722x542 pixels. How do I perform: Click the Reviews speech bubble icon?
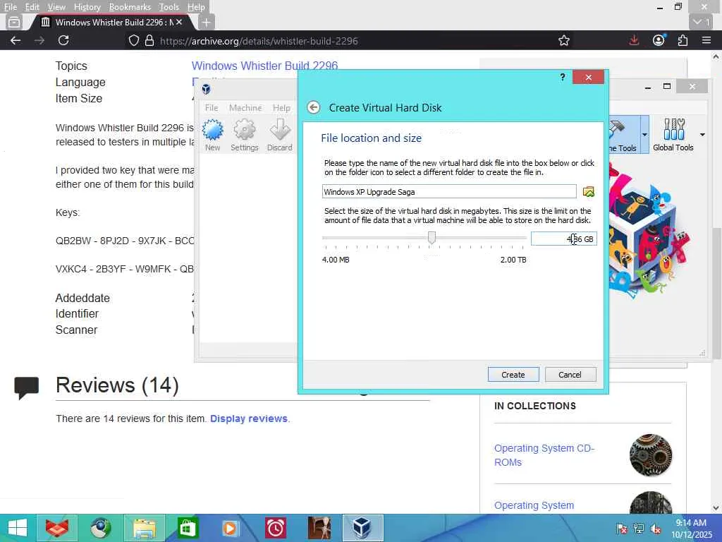[27, 387]
